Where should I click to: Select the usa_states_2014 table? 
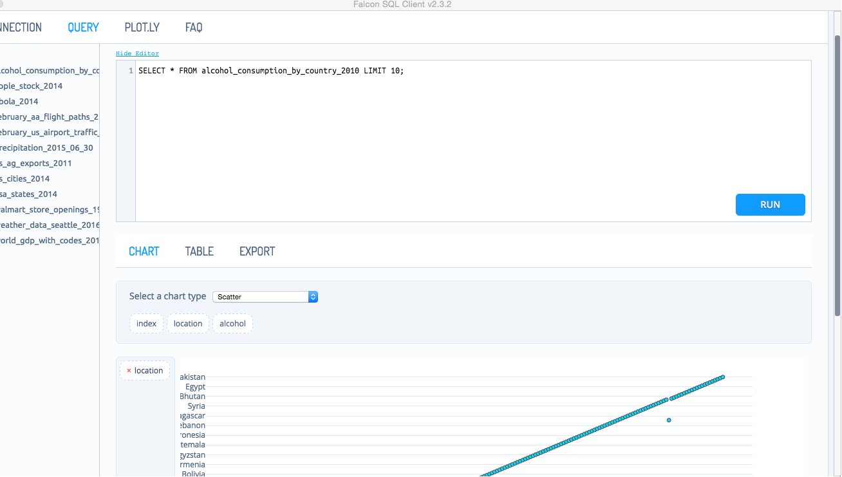(x=30, y=194)
